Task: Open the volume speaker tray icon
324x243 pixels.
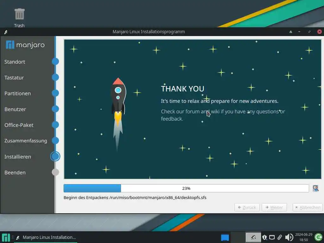Action: (289, 237)
